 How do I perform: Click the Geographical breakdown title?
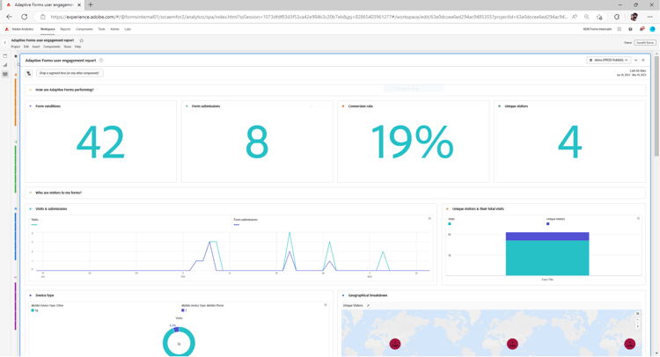click(x=368, y=295)
